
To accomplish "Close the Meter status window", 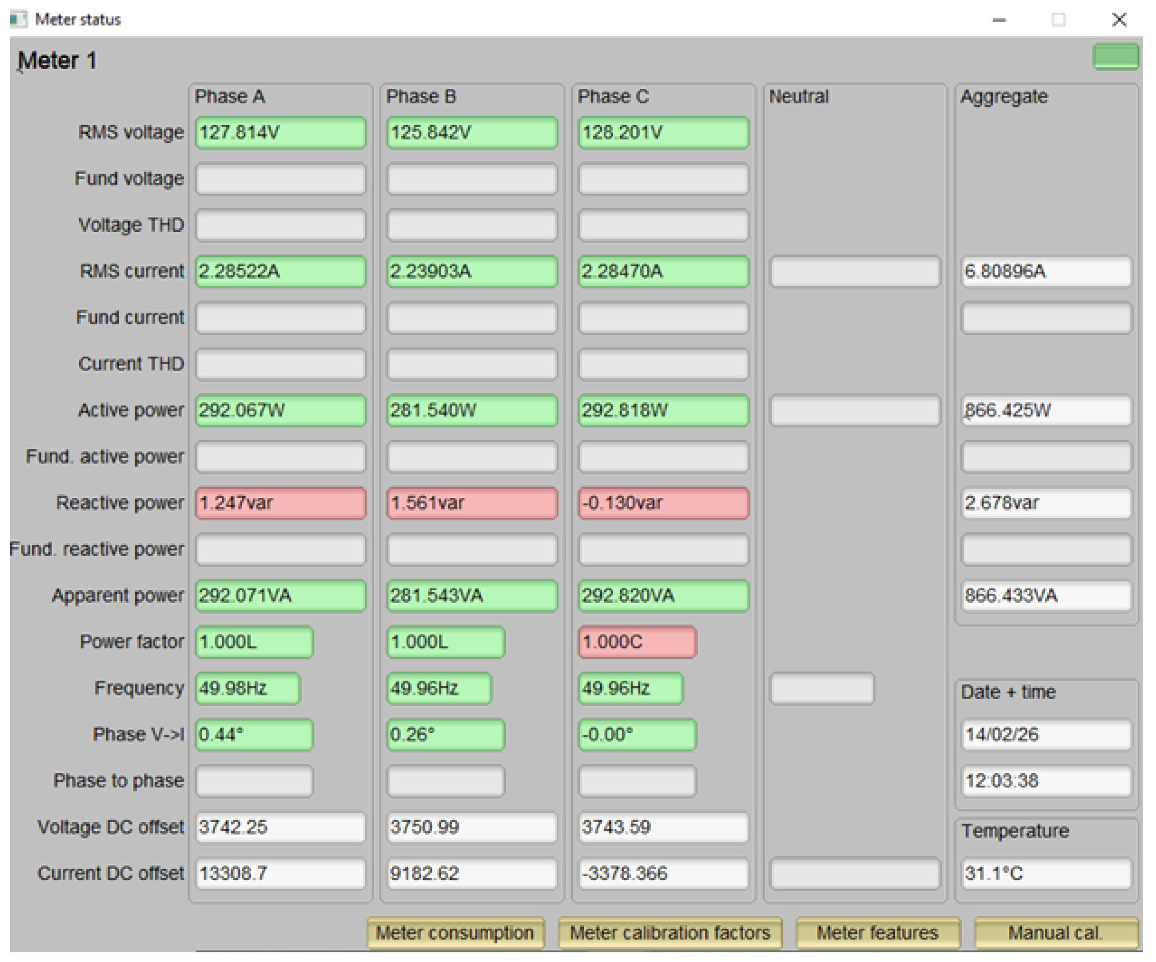I will pyautogui.click(x=1119, y=20).
